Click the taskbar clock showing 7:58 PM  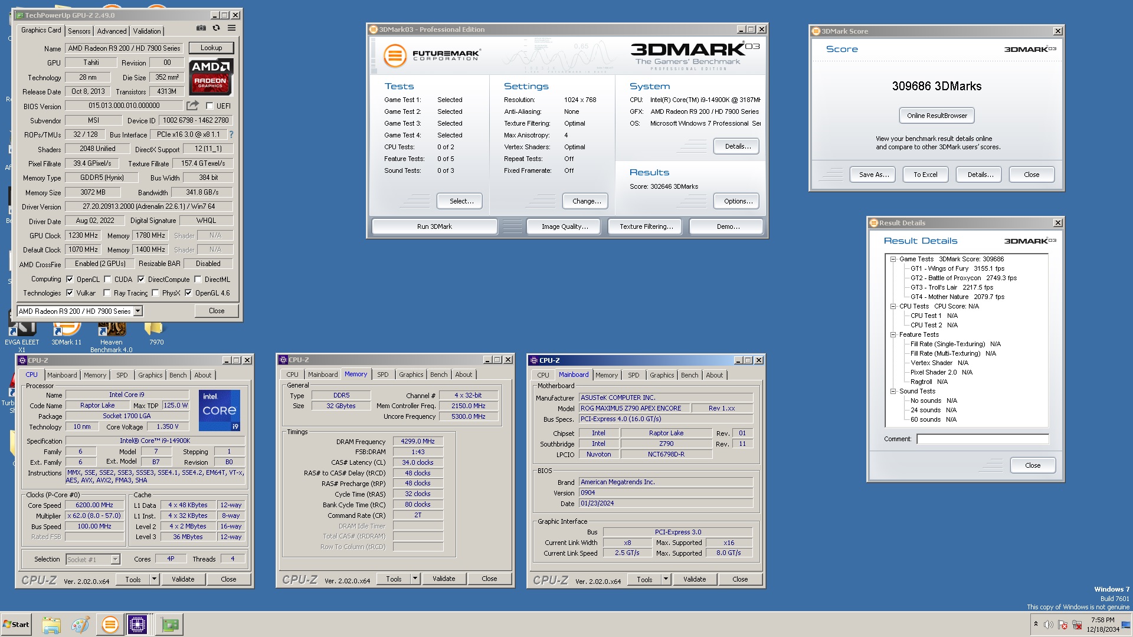click(1102, 625)
